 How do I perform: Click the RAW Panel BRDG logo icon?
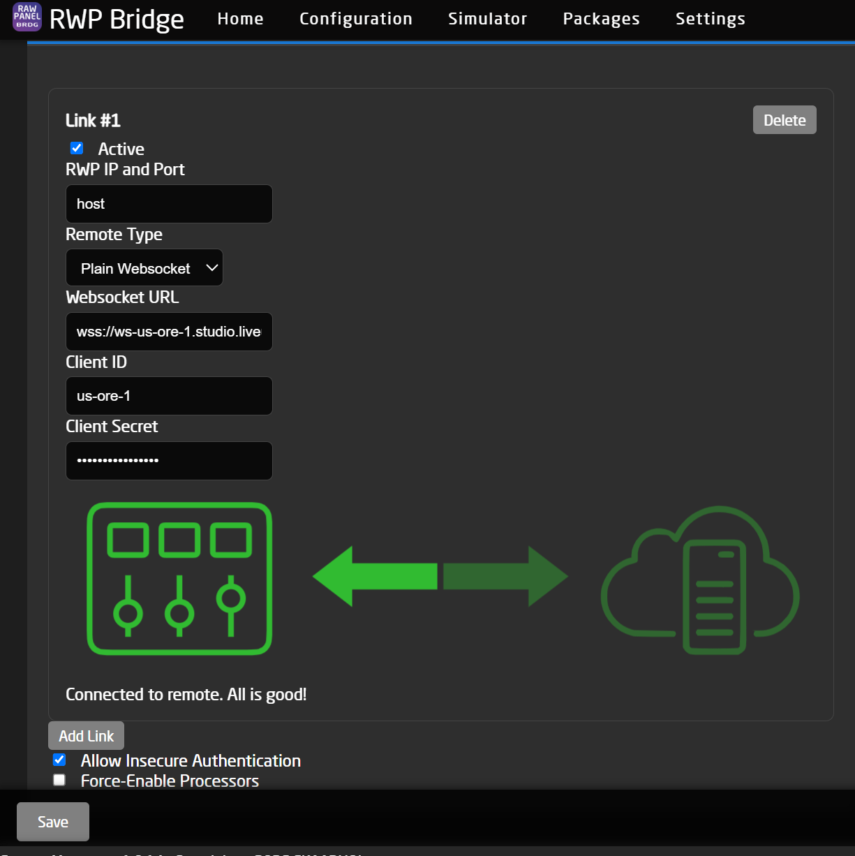[27, 17]
